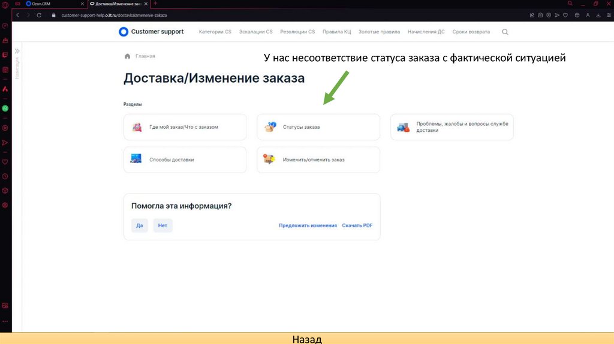
Task: Open the Opera main menu icon
Action: 5,5
